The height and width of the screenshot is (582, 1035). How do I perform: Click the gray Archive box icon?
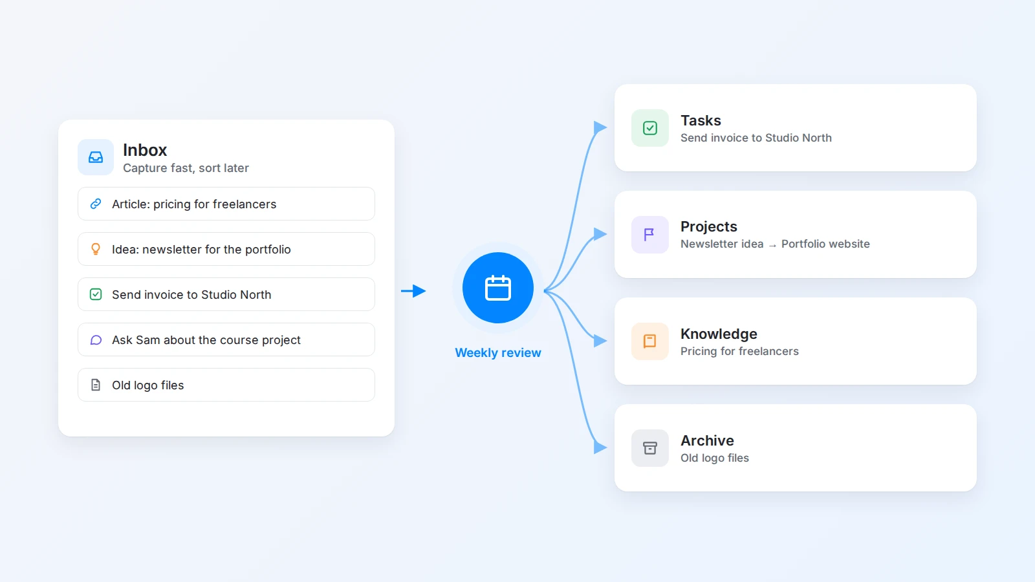coord(650,448)
